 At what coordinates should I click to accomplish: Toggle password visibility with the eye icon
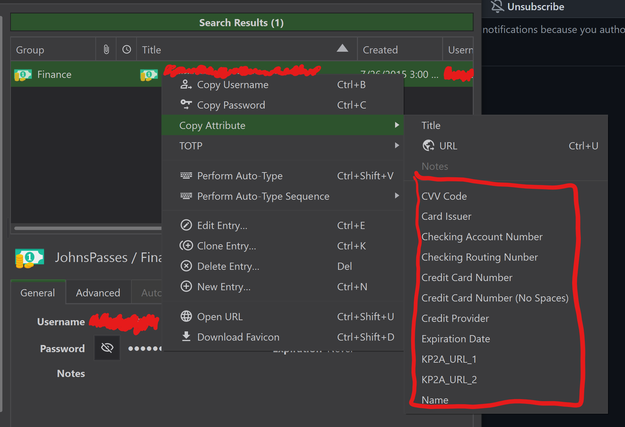(107, 348)
